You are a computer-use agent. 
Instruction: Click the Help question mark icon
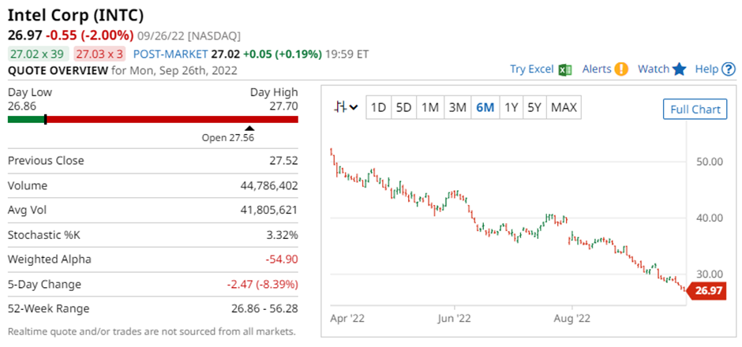729,69
